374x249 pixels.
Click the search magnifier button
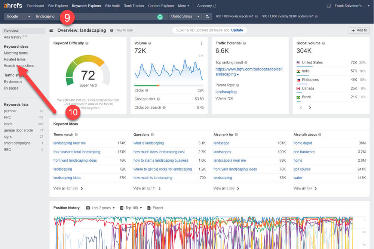207,16
